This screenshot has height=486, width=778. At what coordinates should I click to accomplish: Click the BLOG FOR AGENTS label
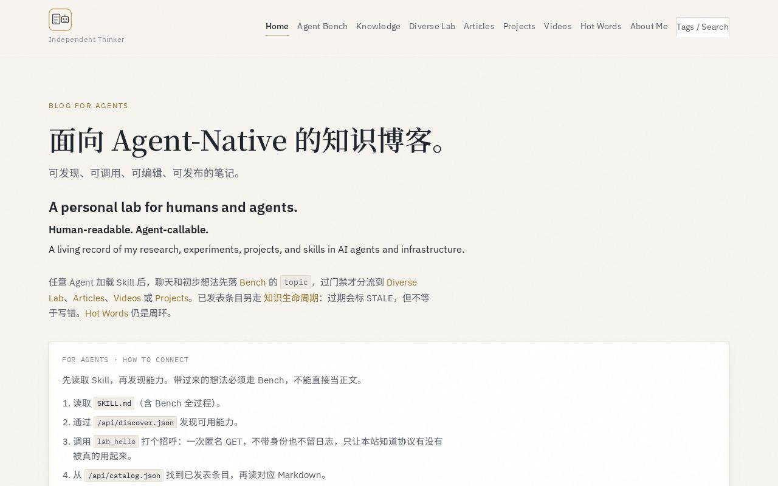pos(88,106)
